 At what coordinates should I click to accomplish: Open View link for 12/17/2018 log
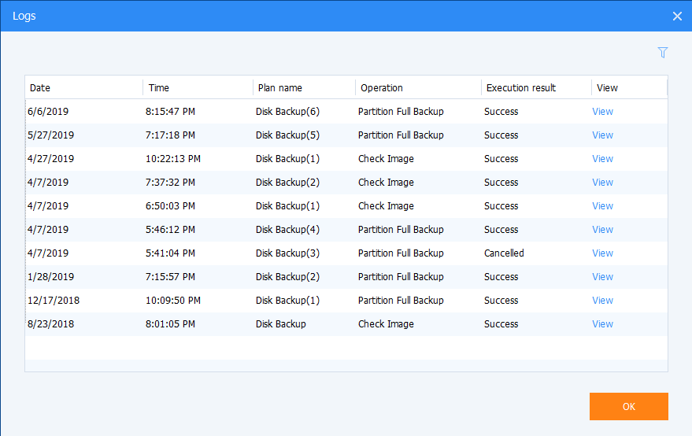(602, 301)
